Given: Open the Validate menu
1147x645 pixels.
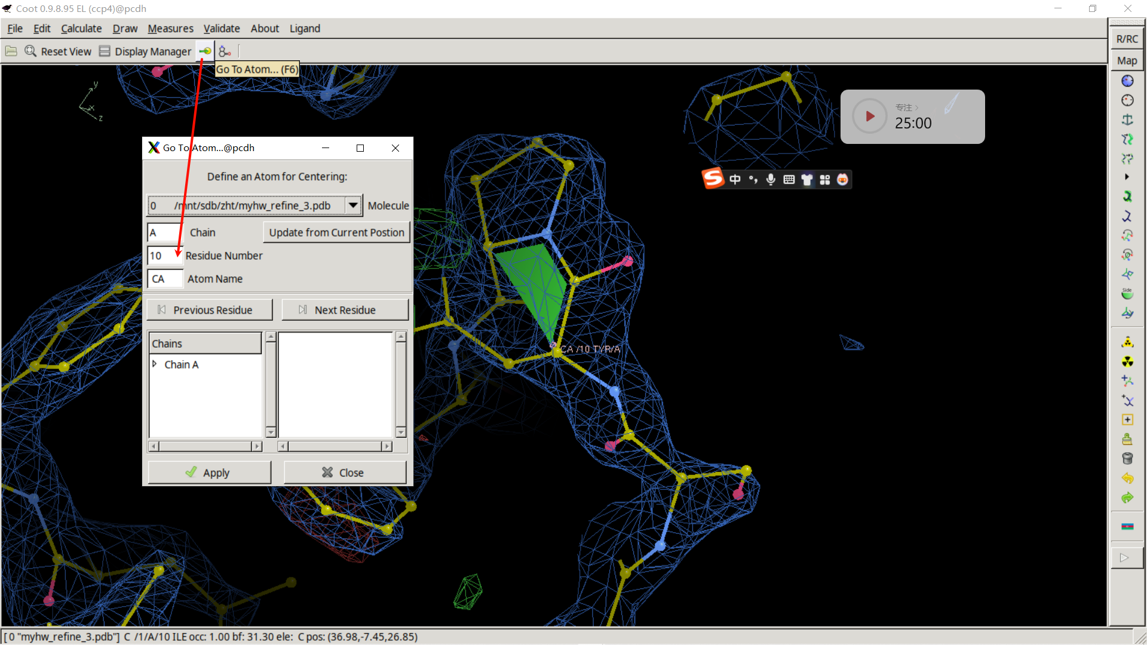Looking at the screenshot, I should (221, 29).
